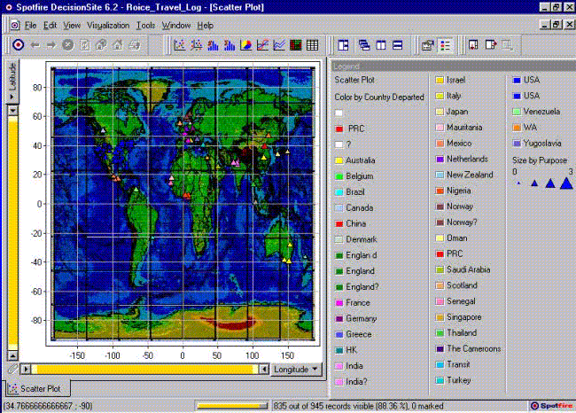Open the Edit menu

pos(50,26)
